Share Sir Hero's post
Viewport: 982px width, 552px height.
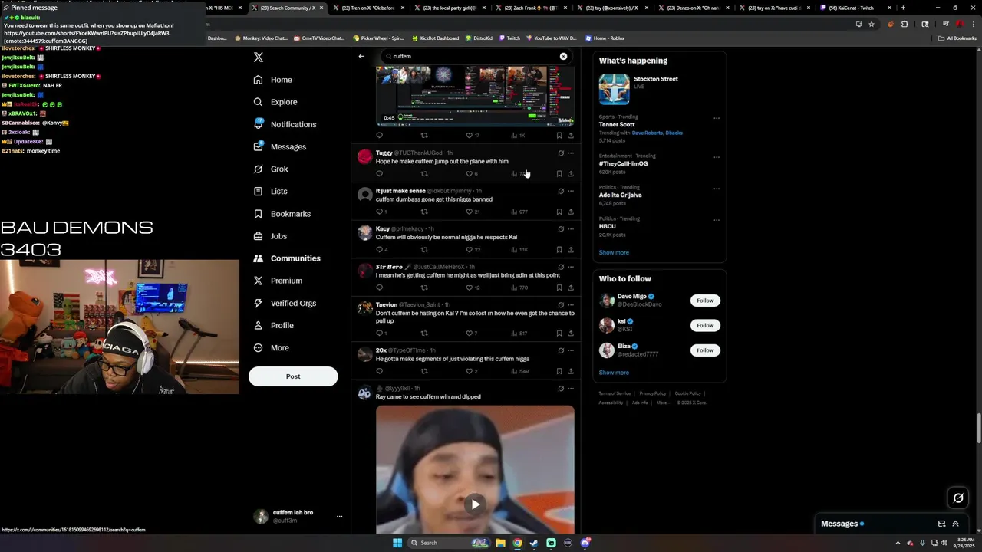tap(571, 287)
